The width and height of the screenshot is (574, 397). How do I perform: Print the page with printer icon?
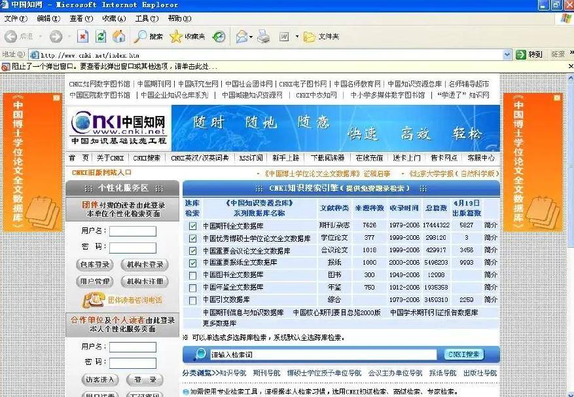264,36
